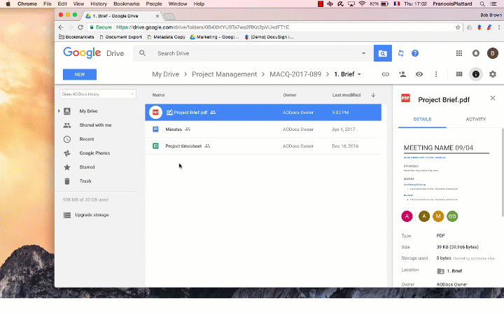Expand the My Drive tree
The image size is (504, 315).
[59, 111]
